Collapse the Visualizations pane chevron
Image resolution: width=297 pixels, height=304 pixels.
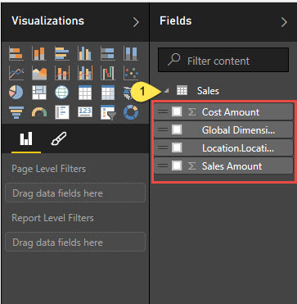coord(136,22)
